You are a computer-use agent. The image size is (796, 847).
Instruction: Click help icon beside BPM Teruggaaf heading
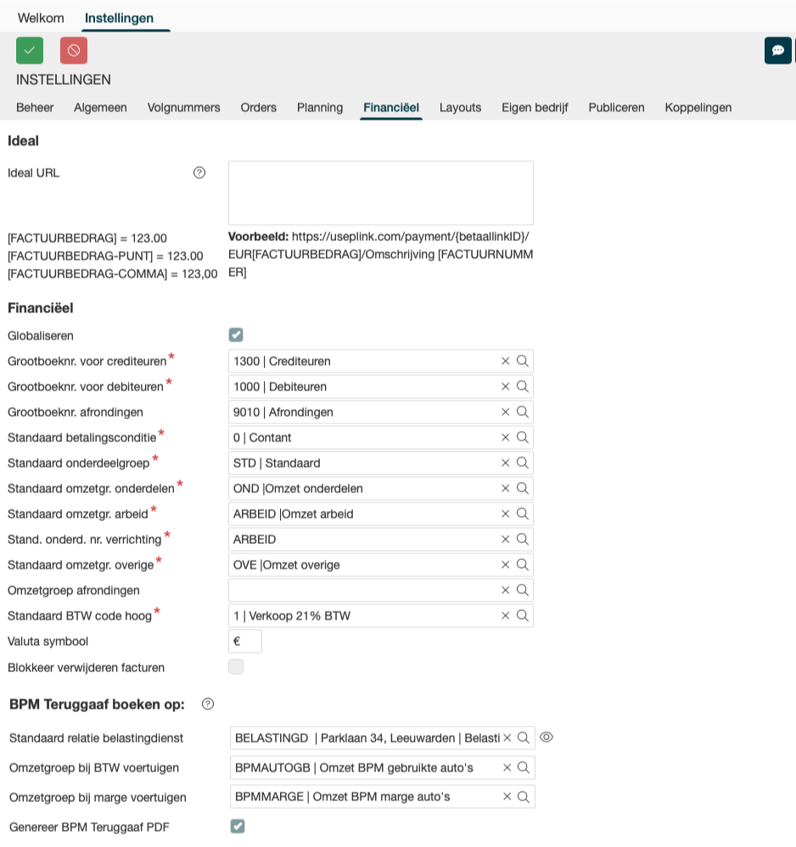tap(208, 704)
